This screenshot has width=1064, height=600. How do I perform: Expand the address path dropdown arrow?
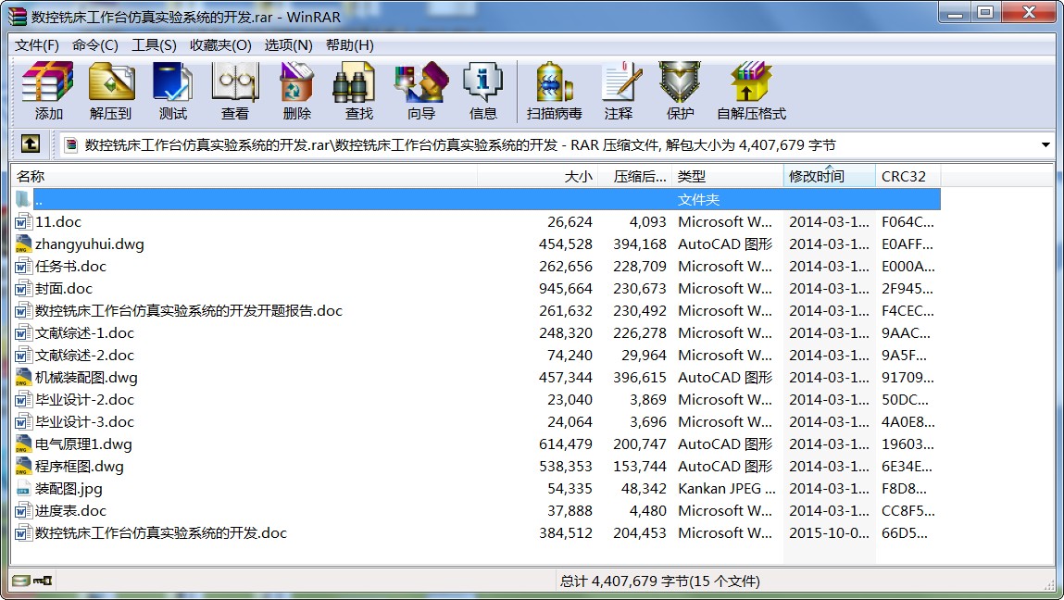1045,145
